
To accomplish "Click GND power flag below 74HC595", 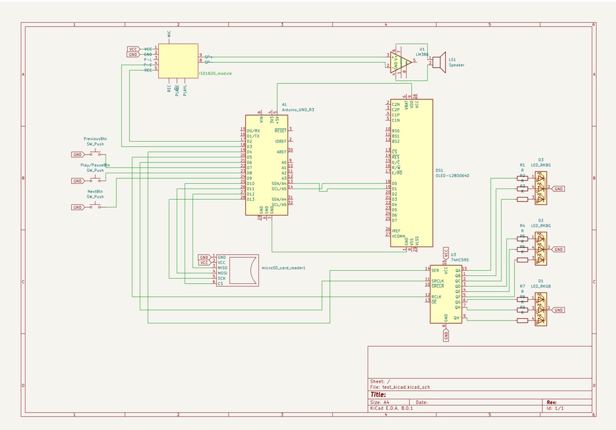I will [x=446, y=335].
